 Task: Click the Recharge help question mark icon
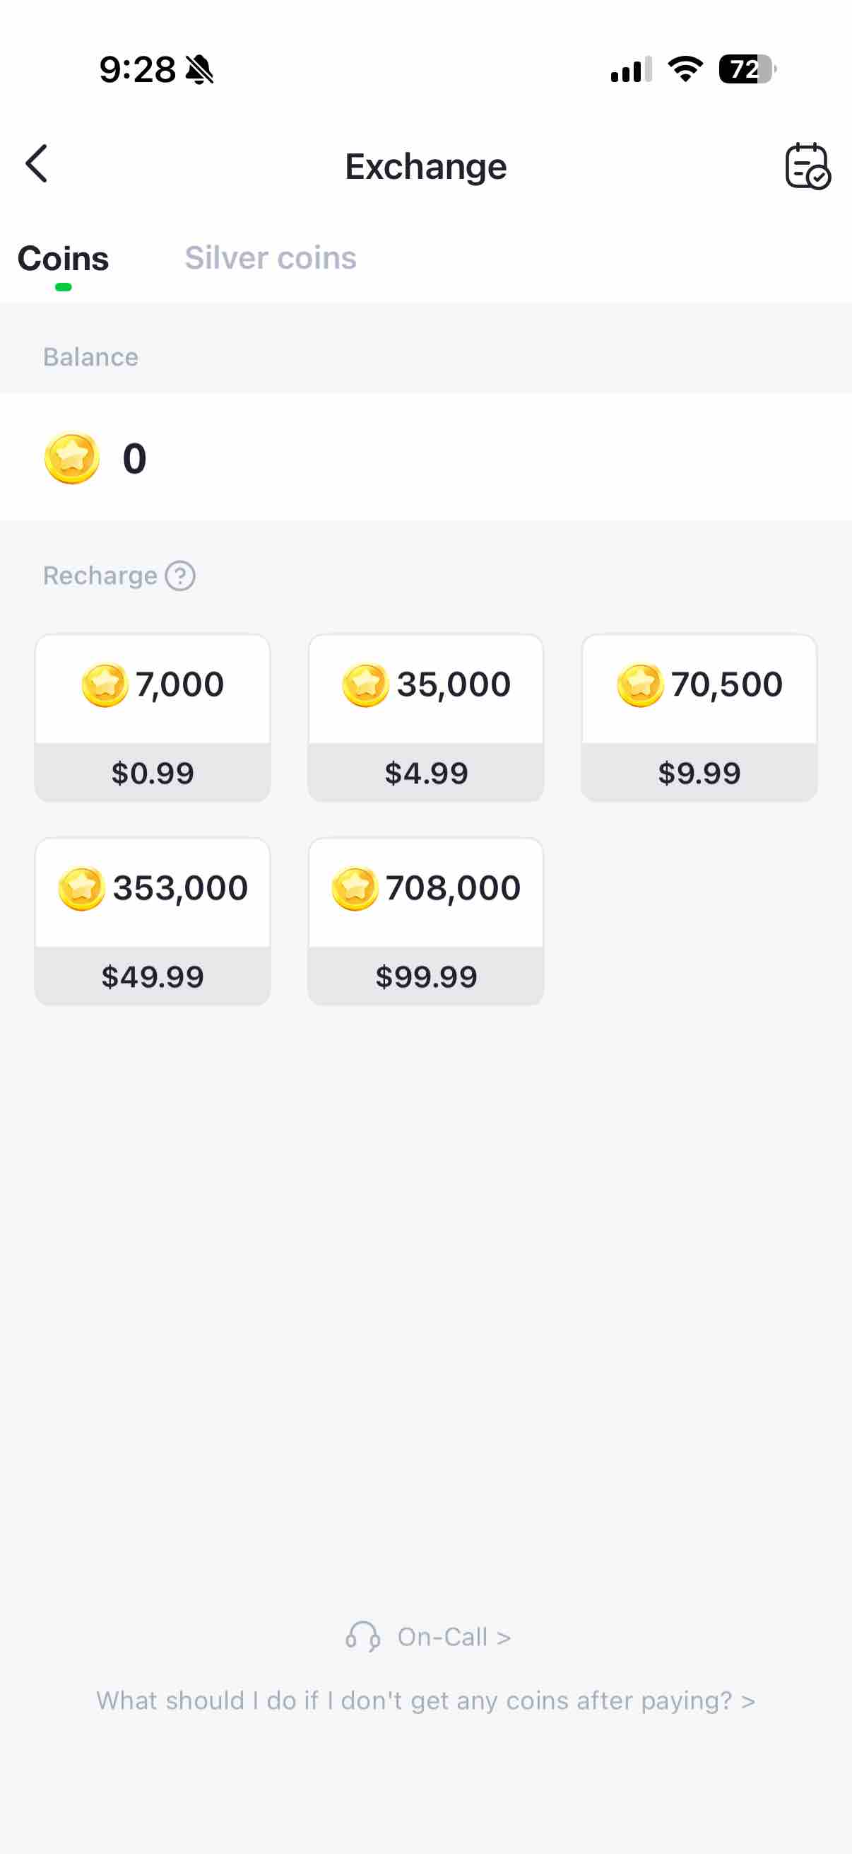(x=179, y=576)
